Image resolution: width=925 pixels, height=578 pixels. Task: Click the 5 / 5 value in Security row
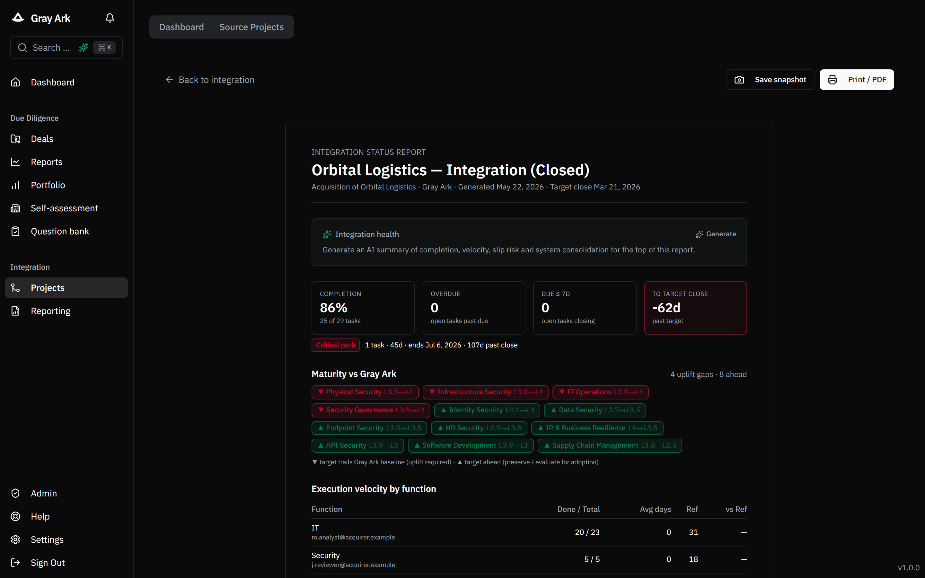pos(592,559)
